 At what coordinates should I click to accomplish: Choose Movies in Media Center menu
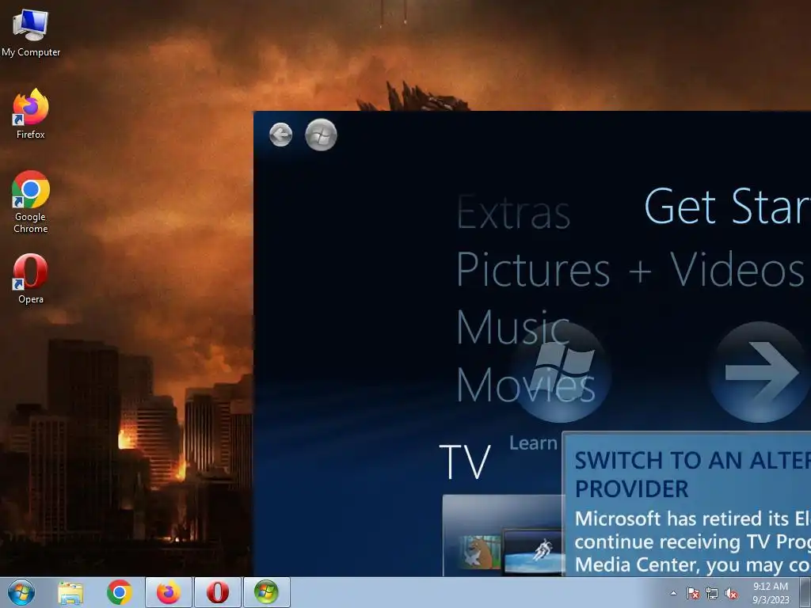526,386
